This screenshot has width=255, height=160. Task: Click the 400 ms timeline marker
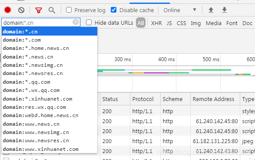tap(166, 59)
